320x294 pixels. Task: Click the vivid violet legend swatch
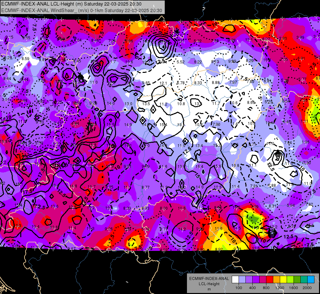click(x=256, y=280)
